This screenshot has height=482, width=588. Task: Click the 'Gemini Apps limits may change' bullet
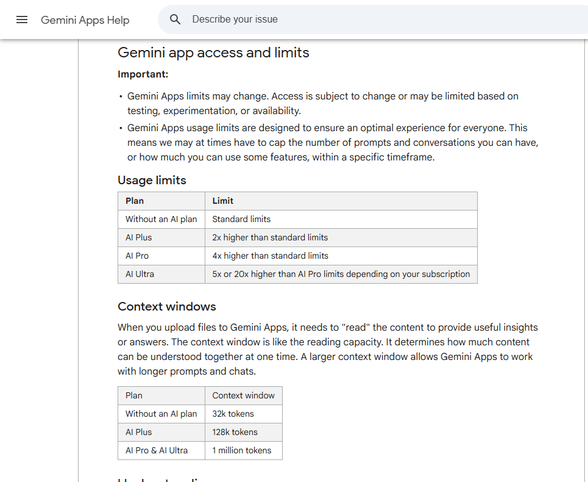point(323,104)
